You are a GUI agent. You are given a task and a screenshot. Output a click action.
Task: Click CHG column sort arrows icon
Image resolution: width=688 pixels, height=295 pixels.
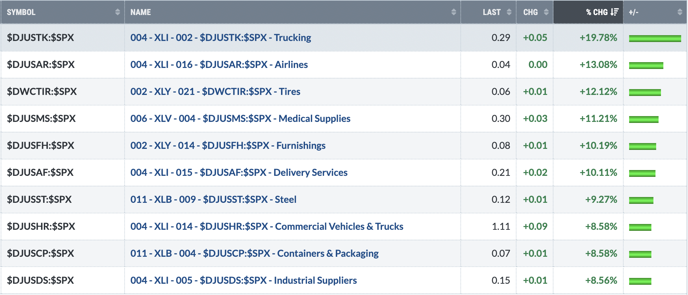coord(546,12)
